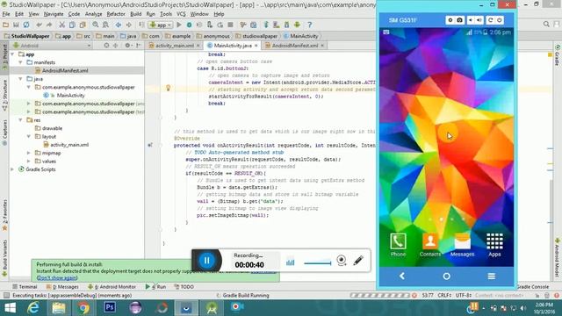The height and width of the screenshot is (316, 562).
Task: Click the Don't show again link
Action: tap(57, 277)
